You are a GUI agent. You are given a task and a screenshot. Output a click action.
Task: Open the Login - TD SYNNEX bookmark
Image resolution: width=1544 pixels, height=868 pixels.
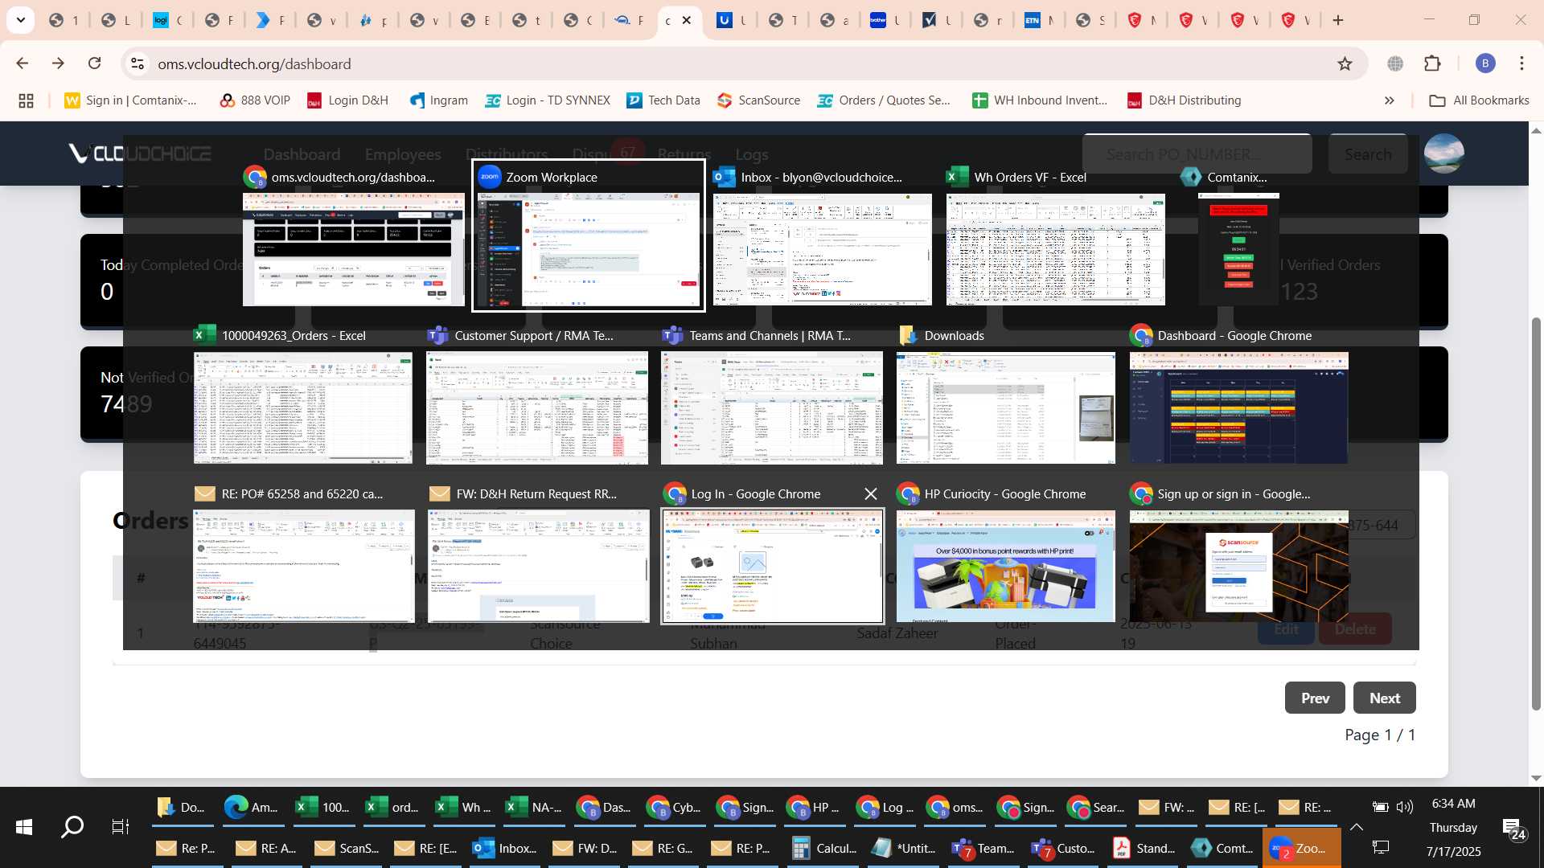pos(548,100)
